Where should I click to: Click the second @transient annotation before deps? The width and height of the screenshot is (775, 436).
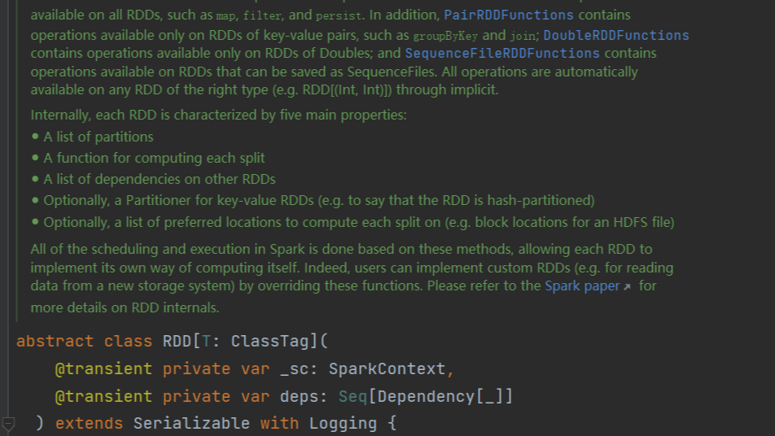tap(103, 396)
